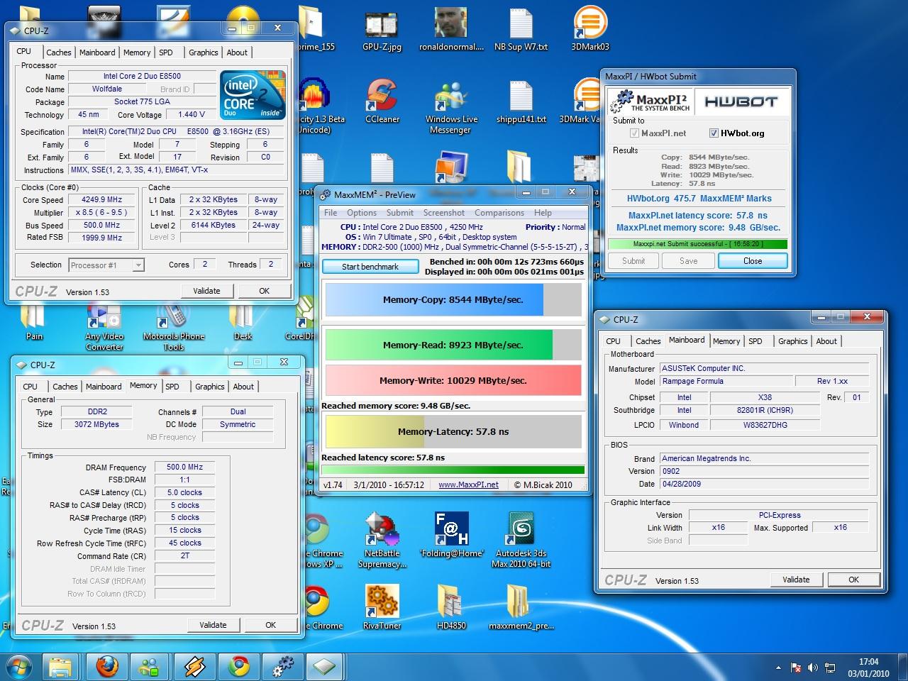
Task: Open the MaxxMEM gear taskbar icon
Action: pos(282,667)
